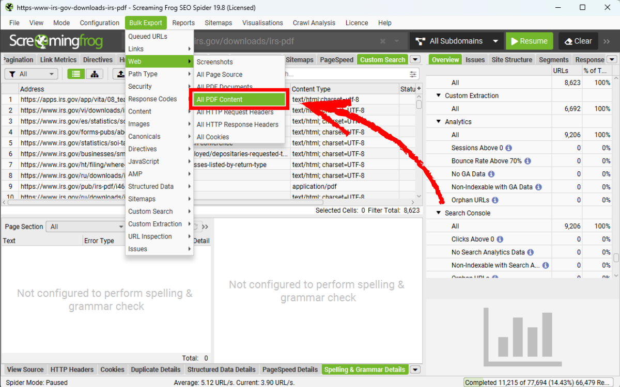620x387 pixels.
Task: Collapse the Custom Extraction section
Action: [x=439, y=95]
